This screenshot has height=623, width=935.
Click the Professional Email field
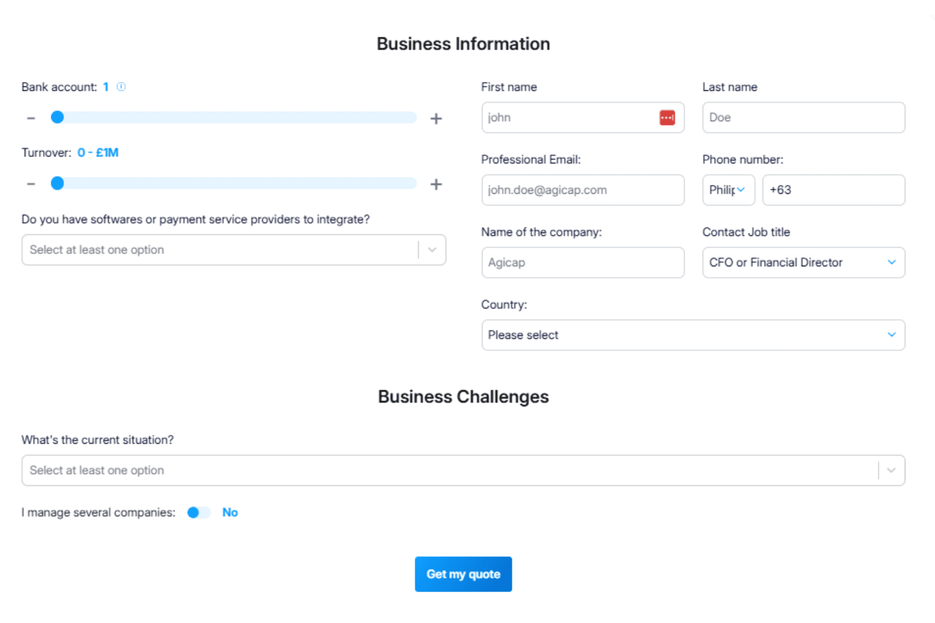582,190
